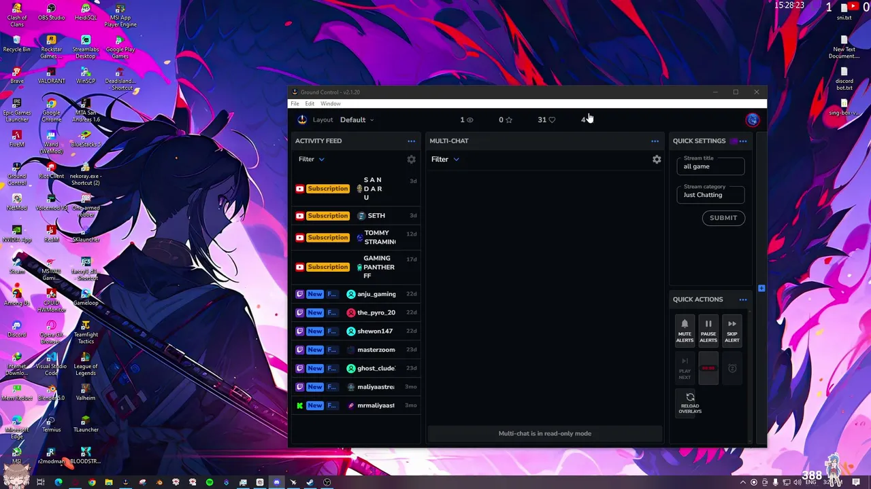Click the Play Next action

(x=685, y=368)
